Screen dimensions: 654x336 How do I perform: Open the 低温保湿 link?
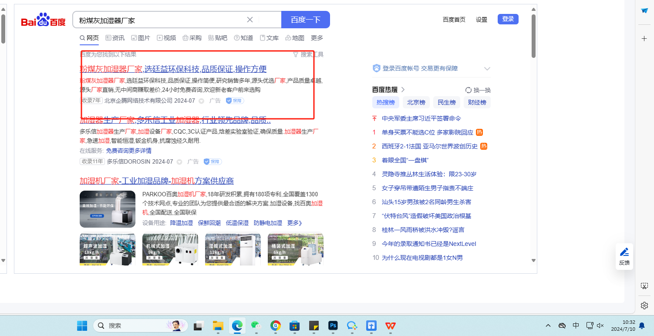[237, 223]
